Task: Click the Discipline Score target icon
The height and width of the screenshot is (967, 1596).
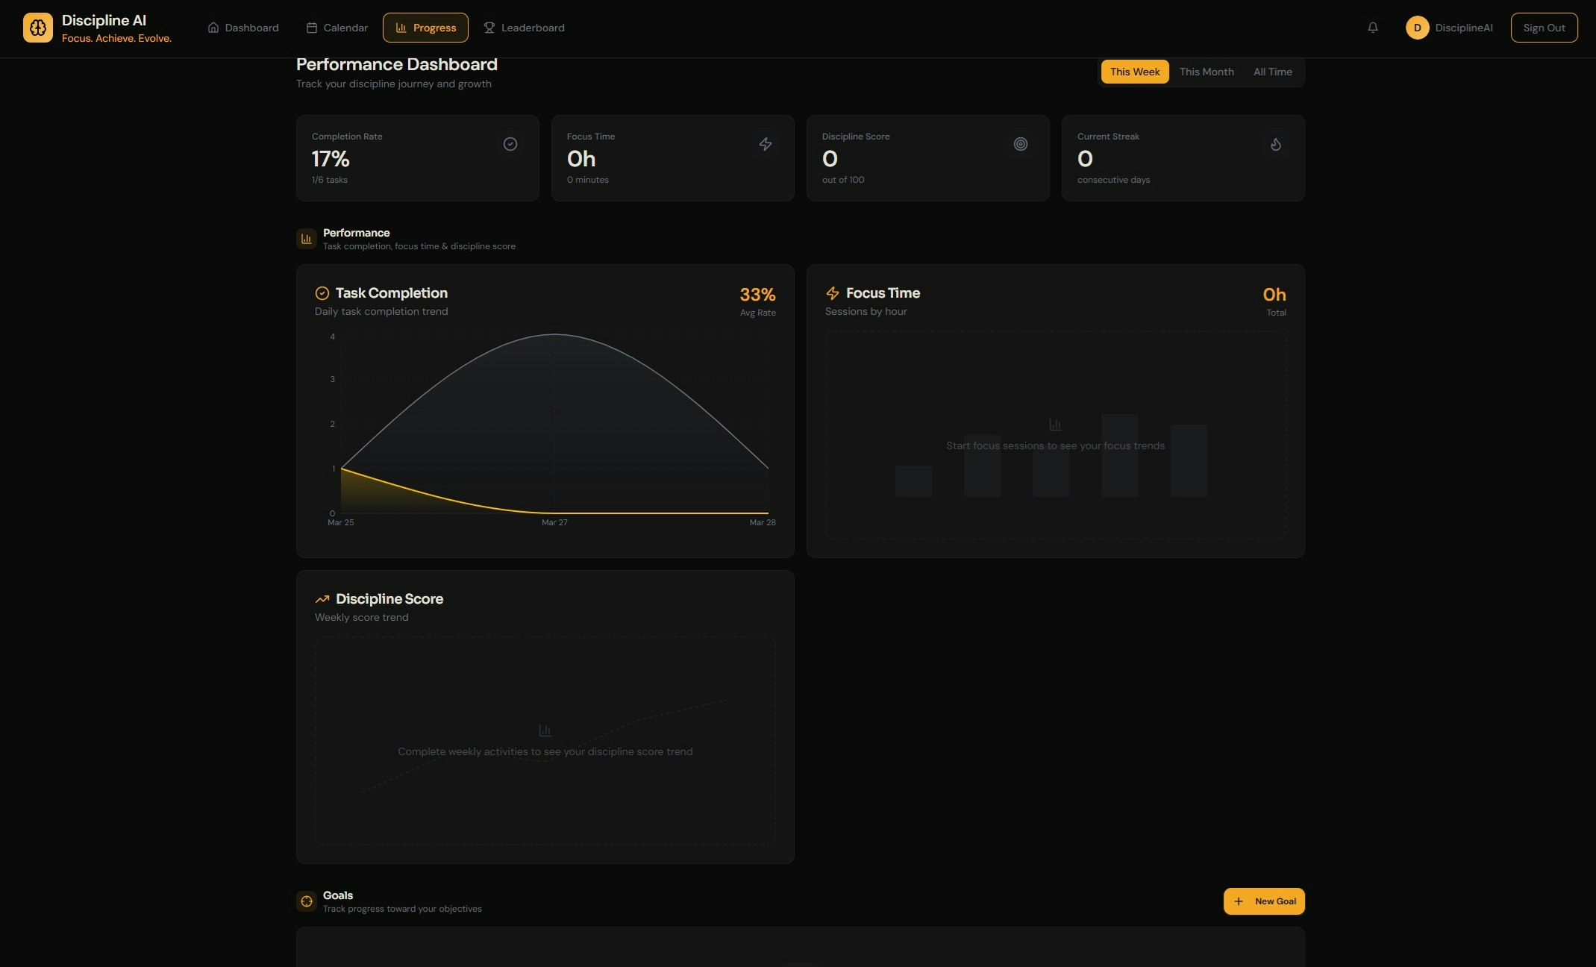Action: 1021,144
